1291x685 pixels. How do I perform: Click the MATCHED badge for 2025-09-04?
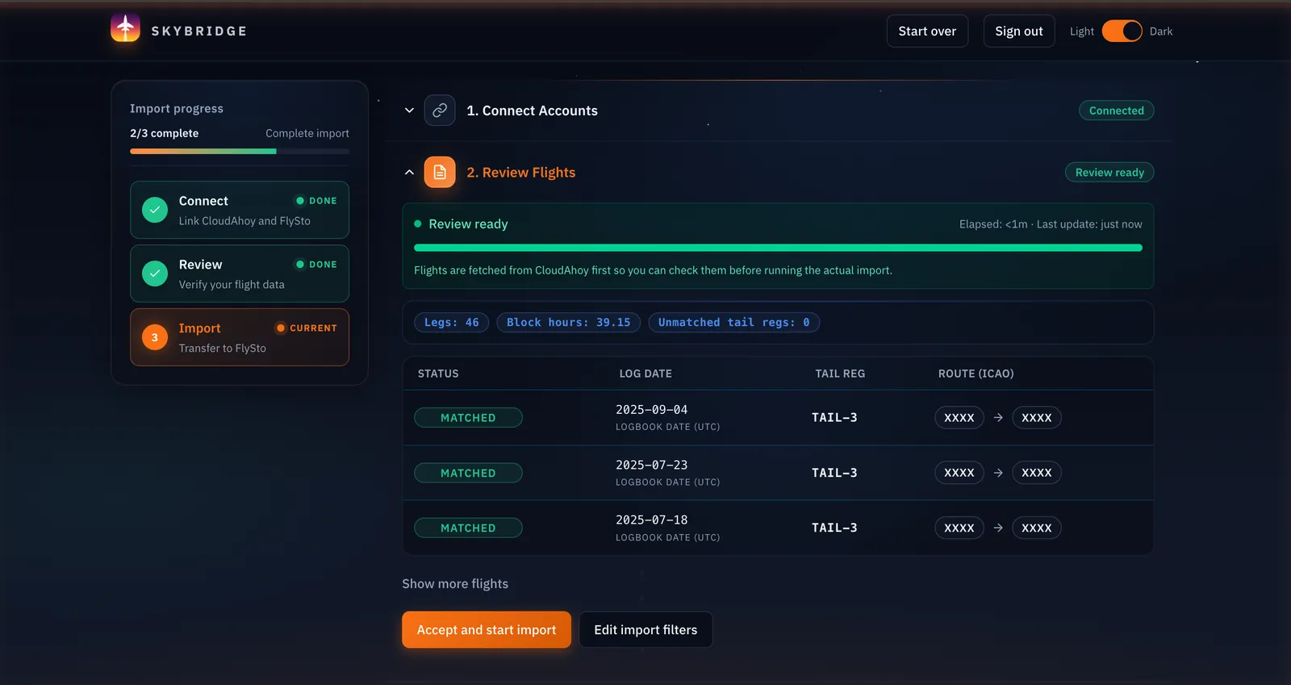click(x=468, y=418)
